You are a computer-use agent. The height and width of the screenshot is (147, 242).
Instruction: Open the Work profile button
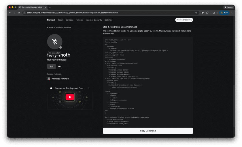coord(224,13)
